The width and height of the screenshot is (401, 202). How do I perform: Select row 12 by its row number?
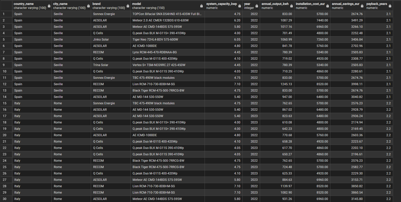click(6, 84)
